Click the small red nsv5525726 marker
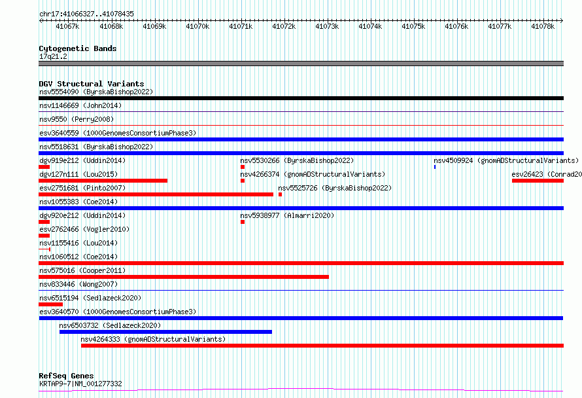The image size is (582, 398). point(281,194)
